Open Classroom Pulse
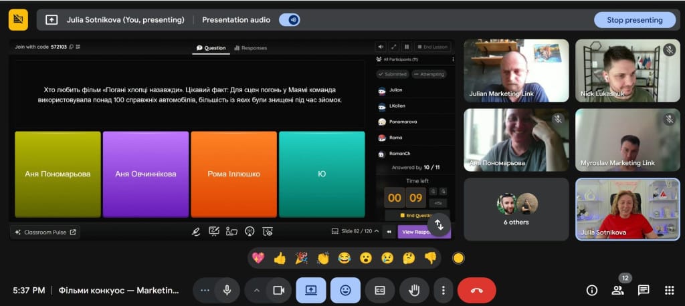This screenshot has width=685, height=306. point(45,233)
